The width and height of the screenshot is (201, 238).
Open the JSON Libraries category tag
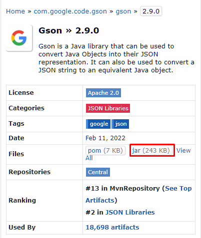tap(108, 108)
